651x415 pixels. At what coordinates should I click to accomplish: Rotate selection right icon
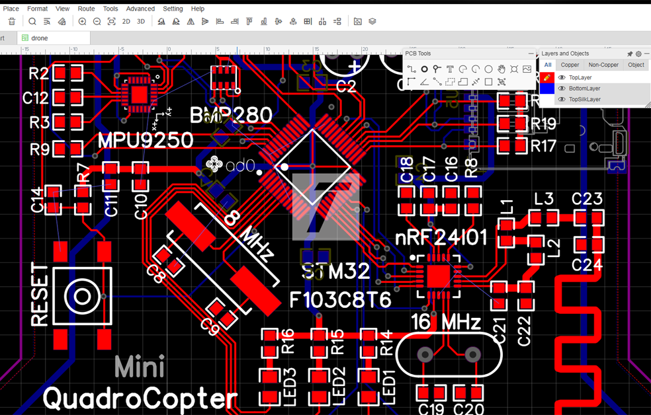[176, 22]
